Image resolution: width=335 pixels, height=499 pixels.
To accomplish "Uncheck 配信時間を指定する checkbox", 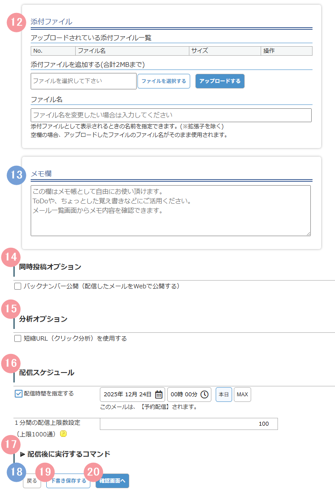I will [x=19, y=394].
